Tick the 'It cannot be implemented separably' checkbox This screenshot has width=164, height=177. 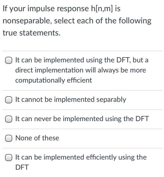point(9,100)
